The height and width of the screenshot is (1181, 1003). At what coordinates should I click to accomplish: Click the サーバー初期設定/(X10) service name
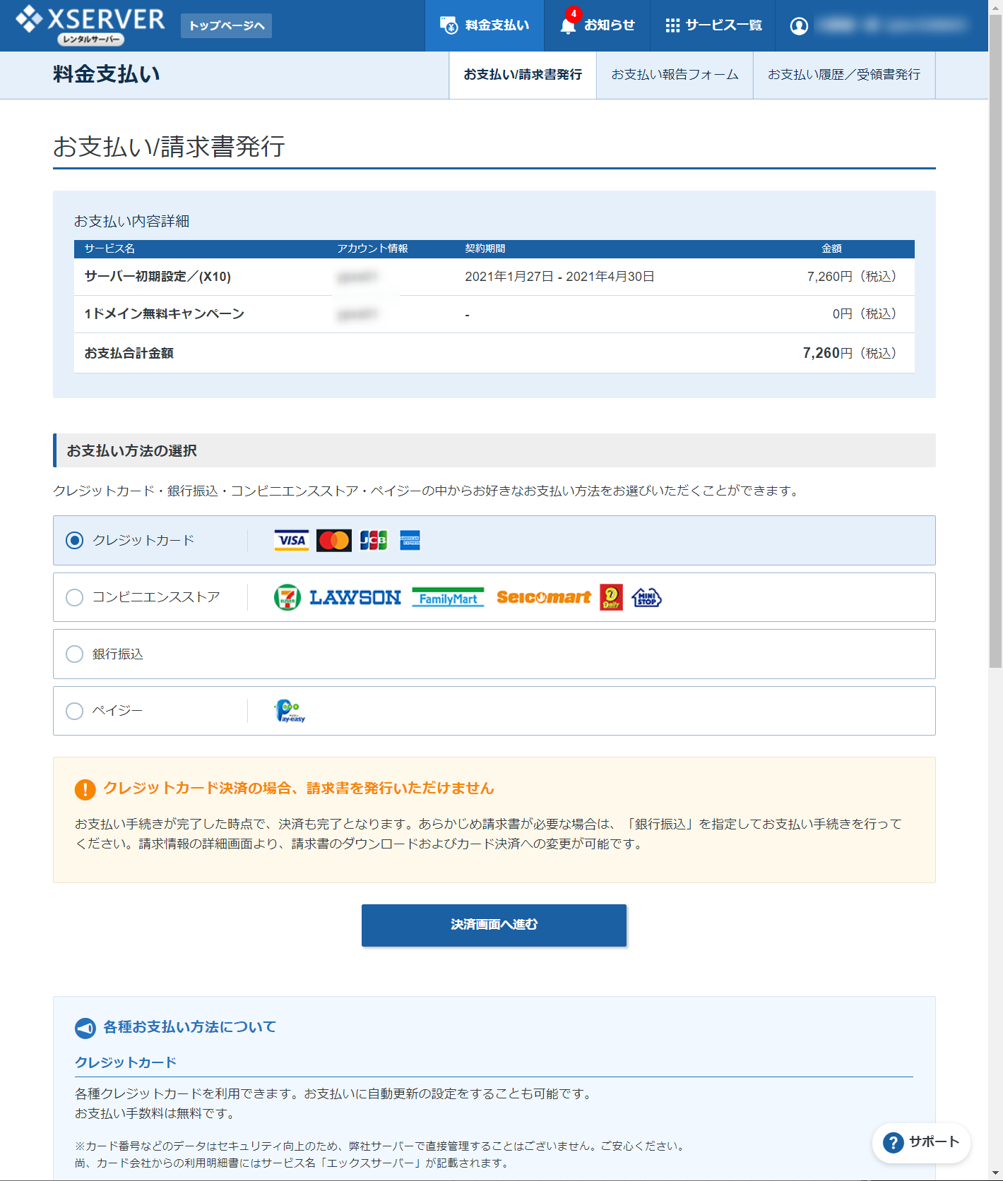(158, 277)
